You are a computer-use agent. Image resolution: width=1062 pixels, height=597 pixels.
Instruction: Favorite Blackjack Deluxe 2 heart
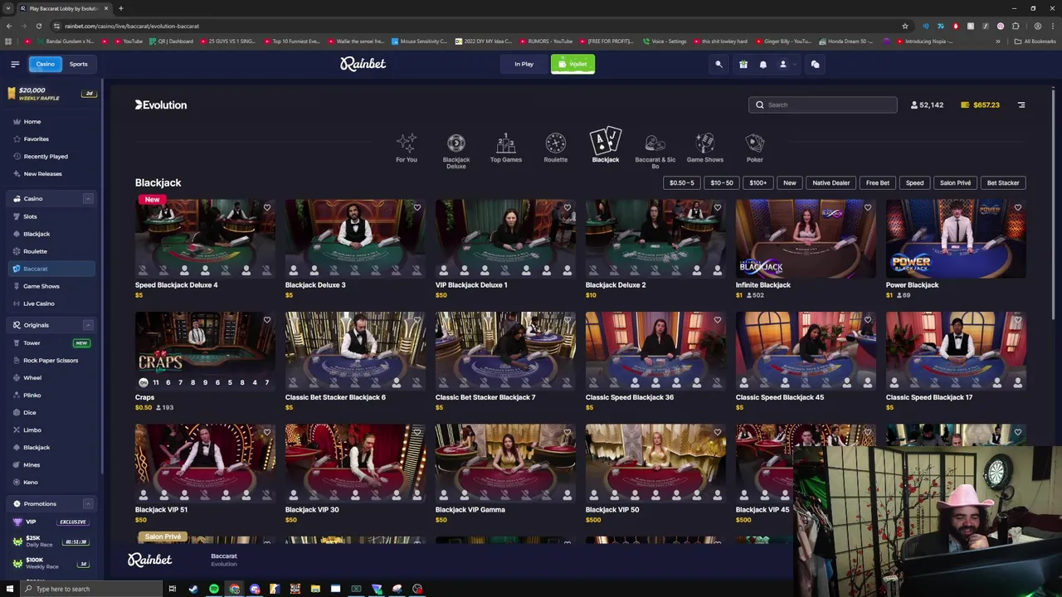tap(718, 207)
